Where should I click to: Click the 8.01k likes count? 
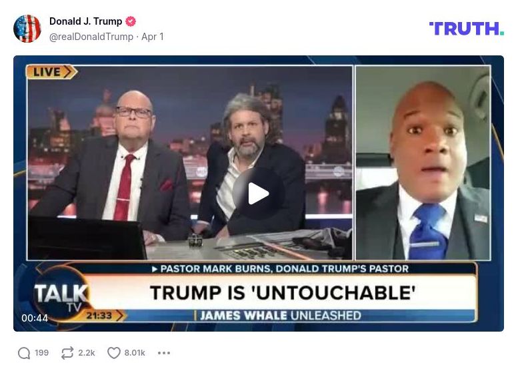tap(135, 353)
